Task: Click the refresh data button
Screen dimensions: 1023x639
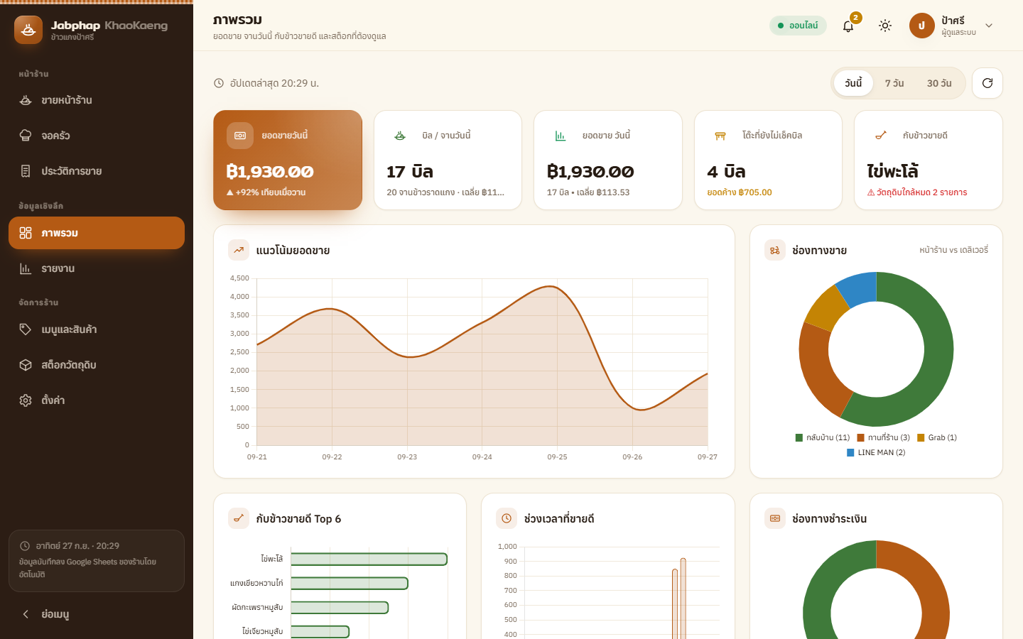Action: click(987, 83)
